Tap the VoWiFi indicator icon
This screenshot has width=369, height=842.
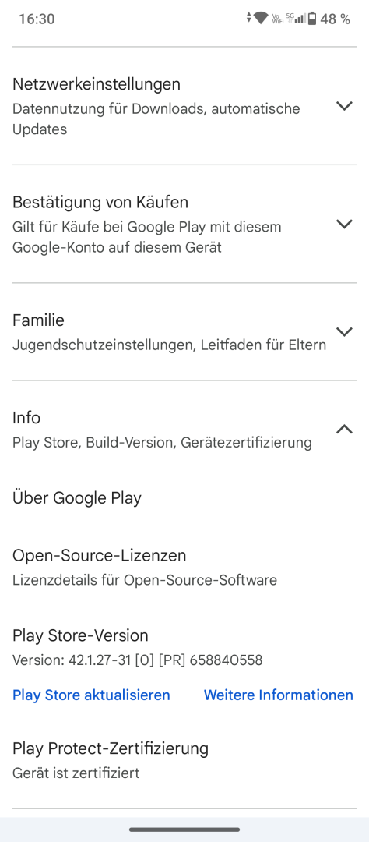tap(277, 19)
